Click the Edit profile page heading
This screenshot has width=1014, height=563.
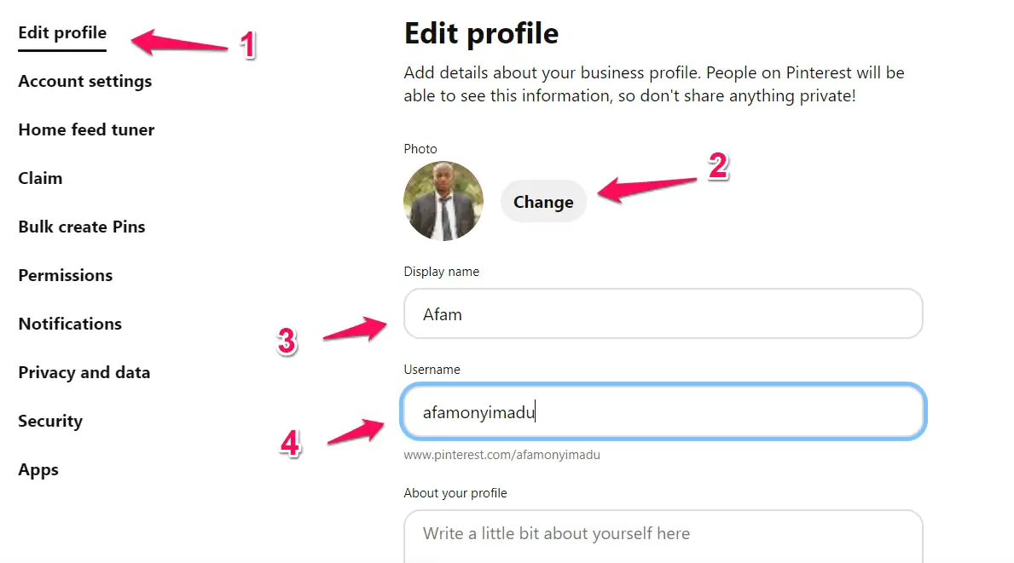tap(481, 33)
